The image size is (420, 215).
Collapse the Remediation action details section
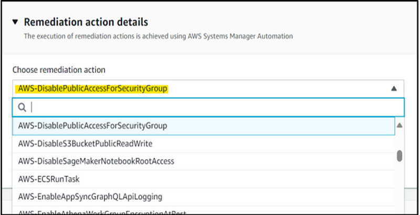(x=15, y=22)
